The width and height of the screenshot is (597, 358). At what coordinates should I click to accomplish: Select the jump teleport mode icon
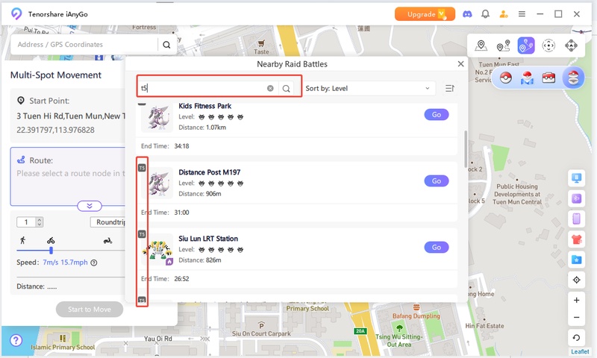(x=548, y=45)
